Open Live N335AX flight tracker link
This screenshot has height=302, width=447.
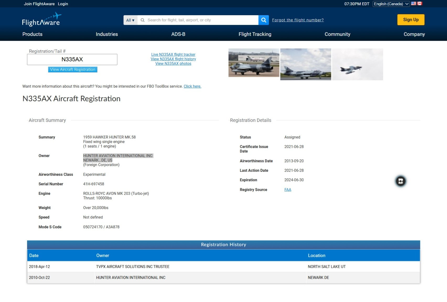173,55
